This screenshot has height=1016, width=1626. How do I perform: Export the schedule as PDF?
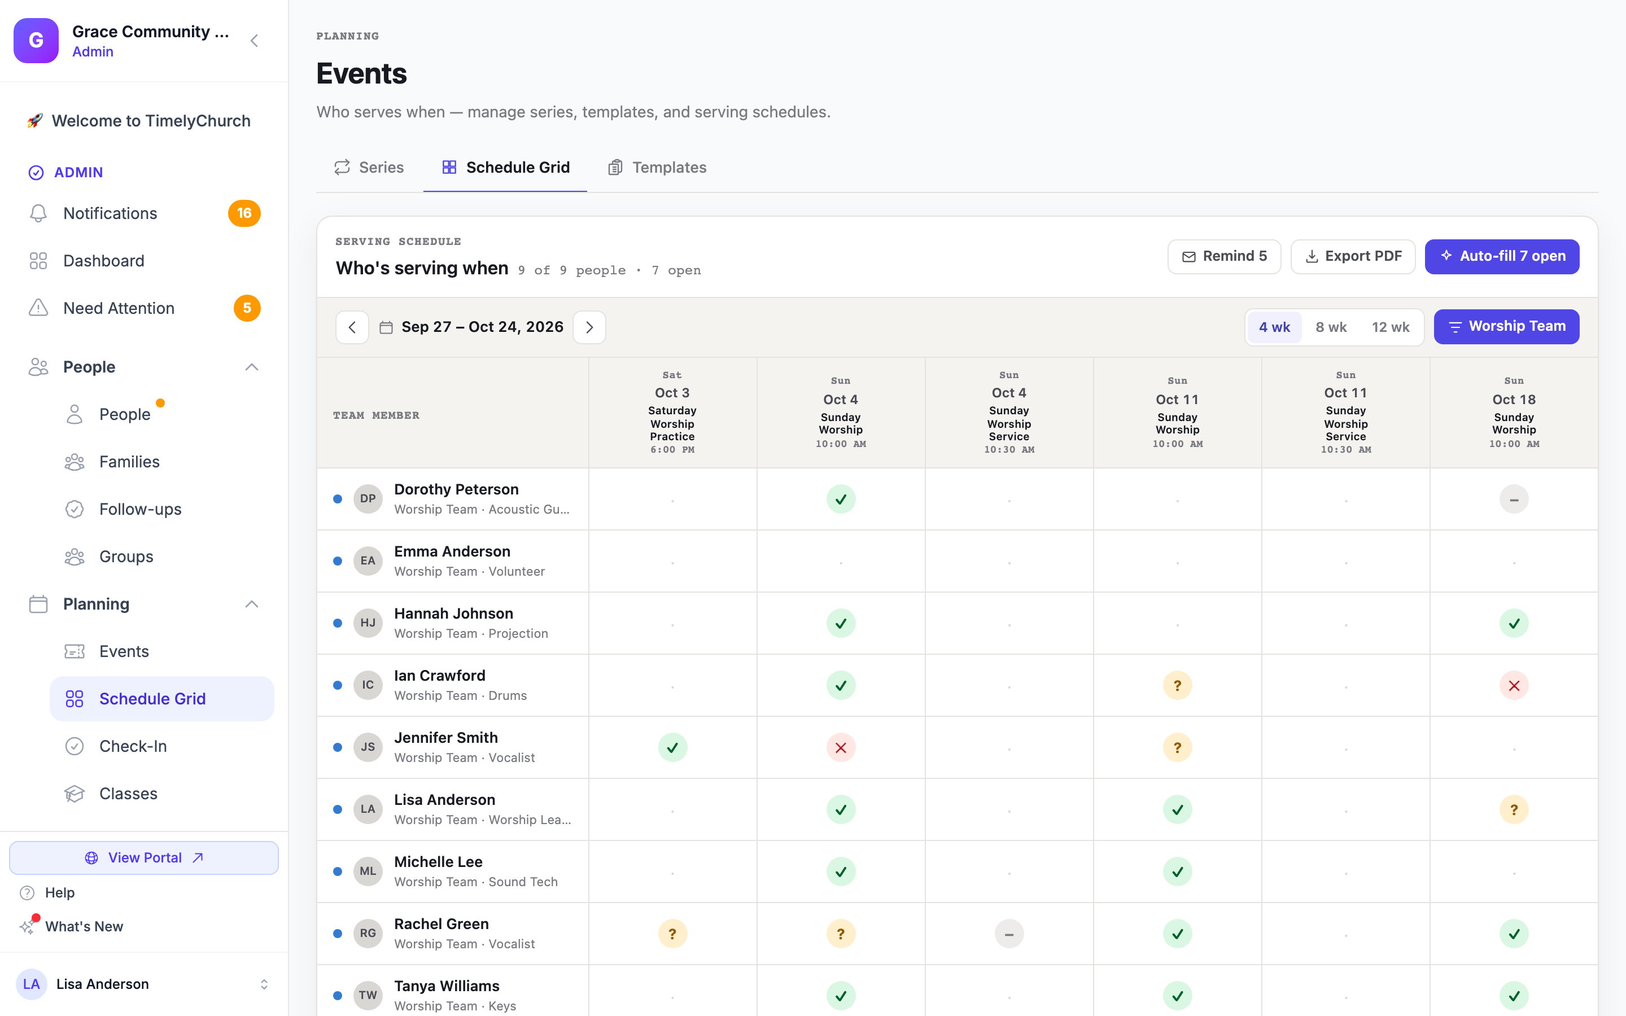(x=1353, y=257)
